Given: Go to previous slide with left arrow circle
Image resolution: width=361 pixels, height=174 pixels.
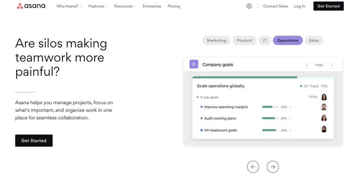Looking at the screenshot, I should point(253,167).
